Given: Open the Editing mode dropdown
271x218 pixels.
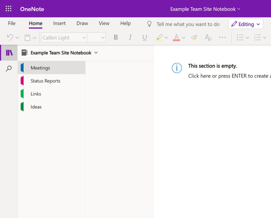Looking at the screenshot, I should pyautogui.click(x=245, y=24).
